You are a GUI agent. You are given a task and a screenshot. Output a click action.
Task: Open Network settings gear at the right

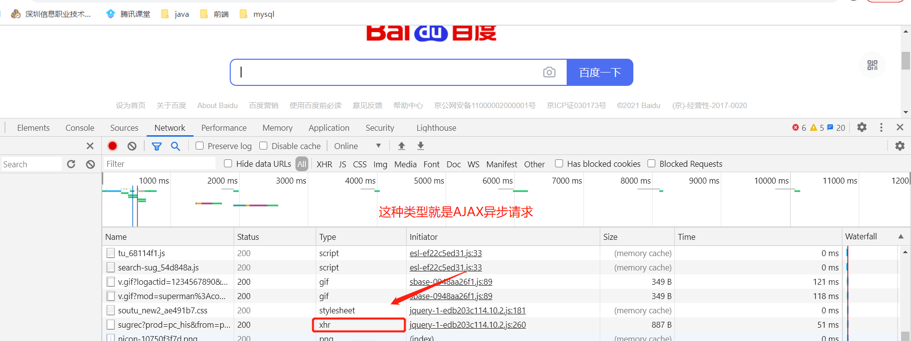pos(900,146)
